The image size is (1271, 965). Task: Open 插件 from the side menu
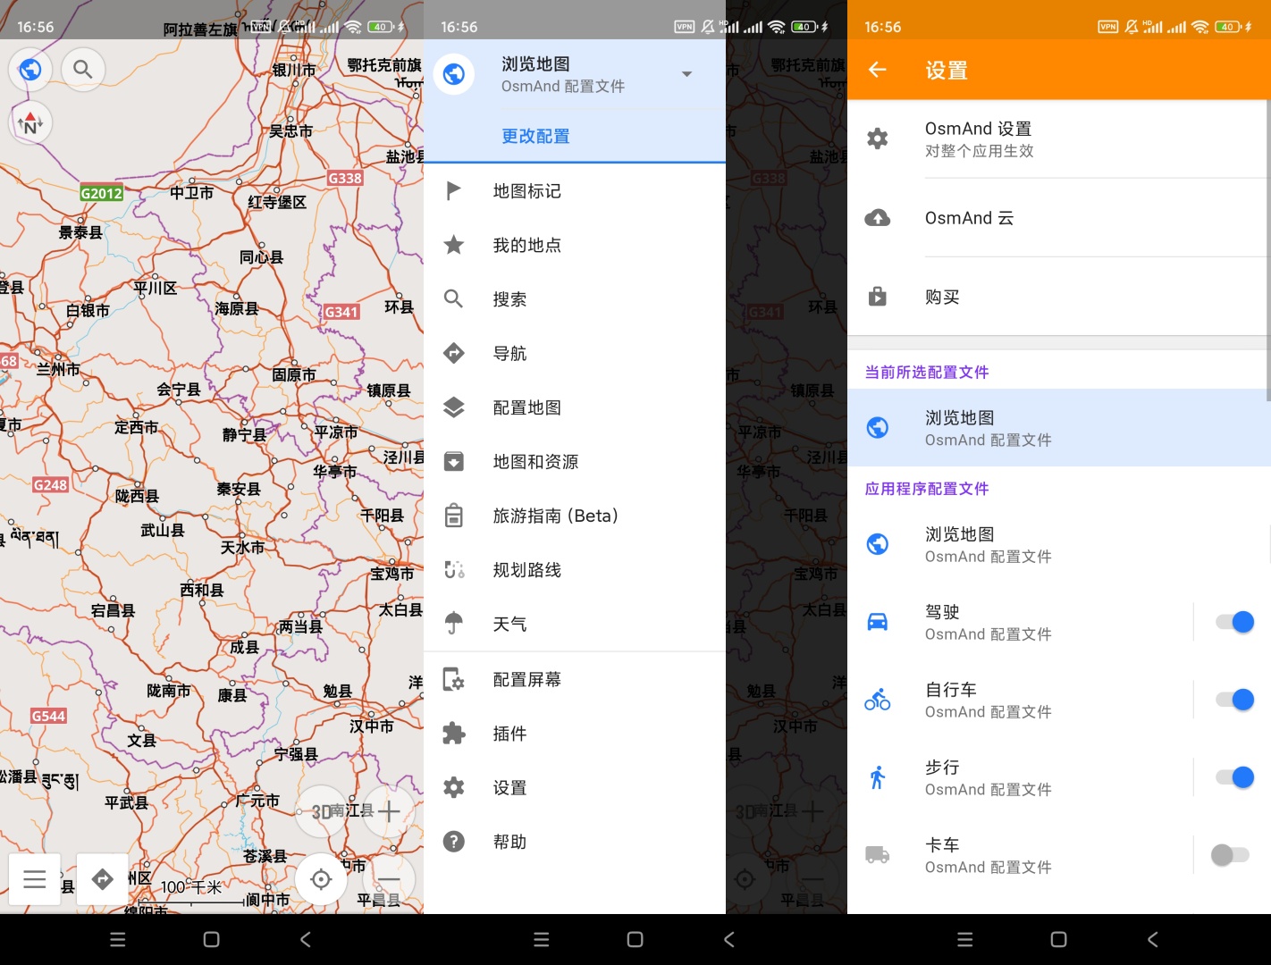pos(509,734)
